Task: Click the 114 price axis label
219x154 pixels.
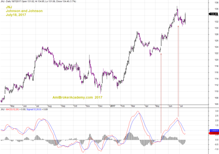Action: [216, 79]
